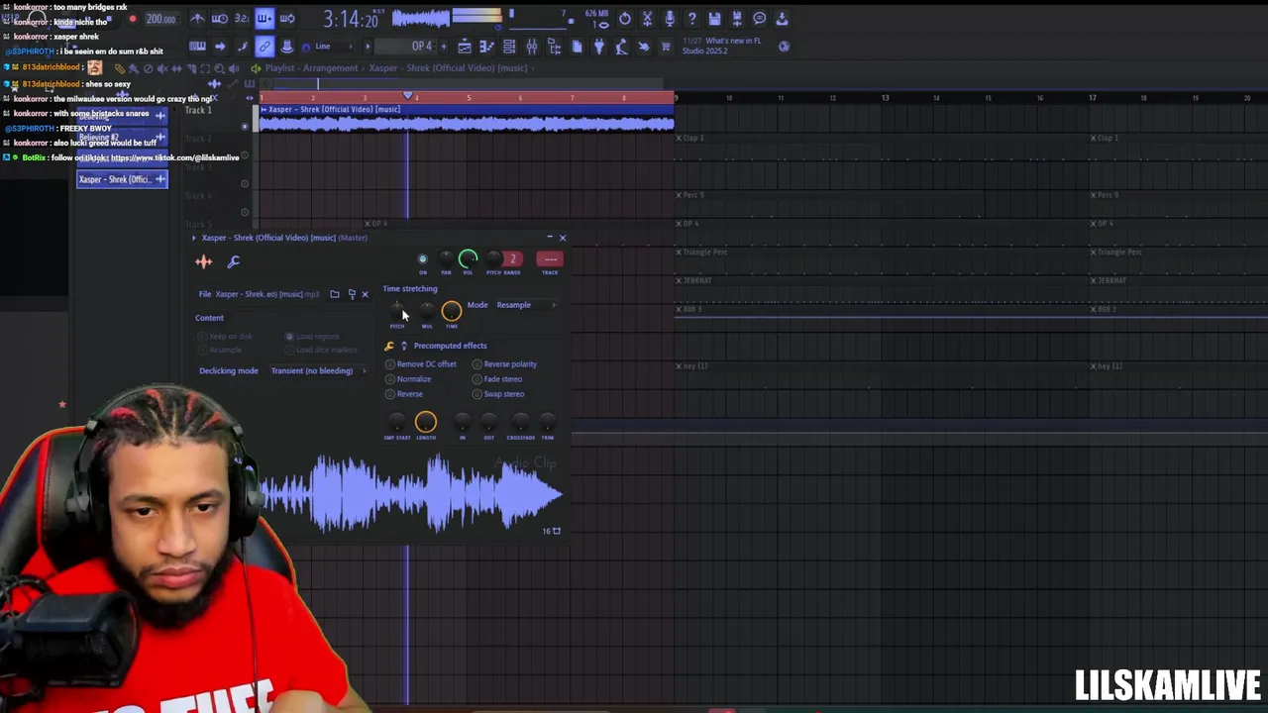Click the 200.000 tempo display

160,19
